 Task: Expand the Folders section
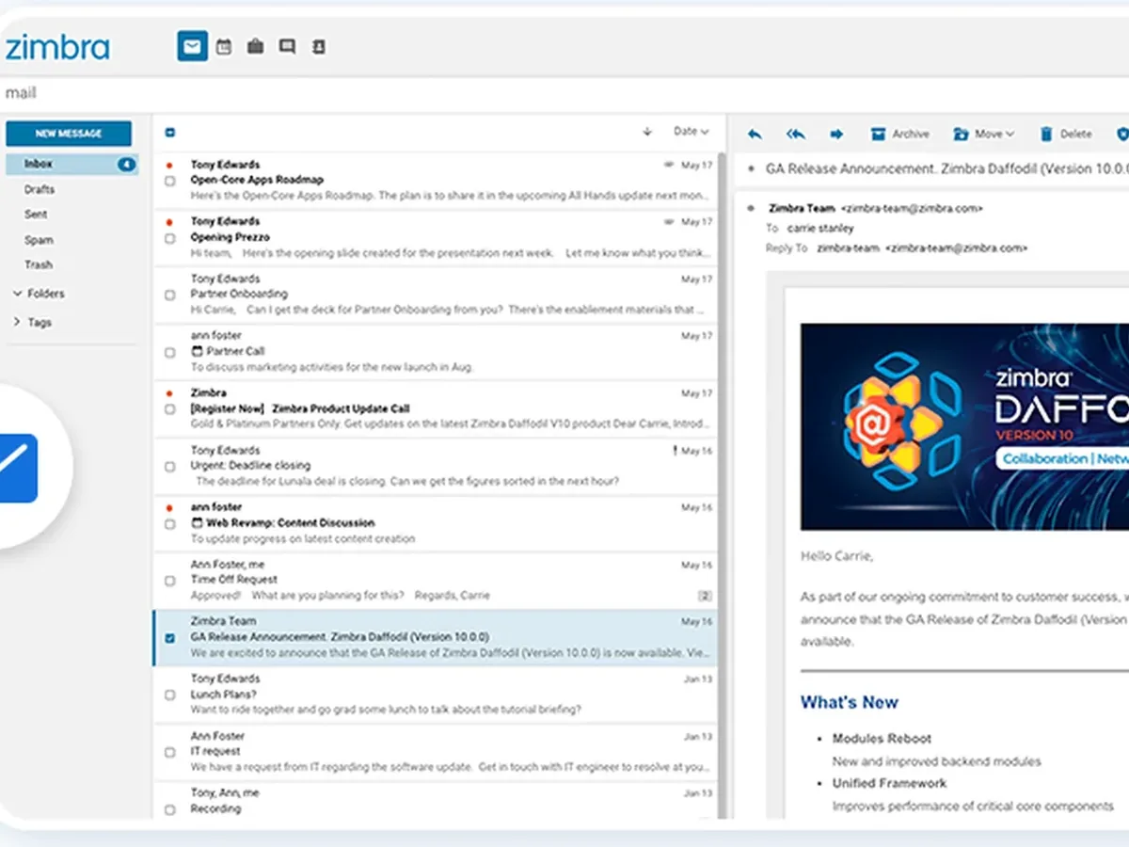tap(40, 294)
